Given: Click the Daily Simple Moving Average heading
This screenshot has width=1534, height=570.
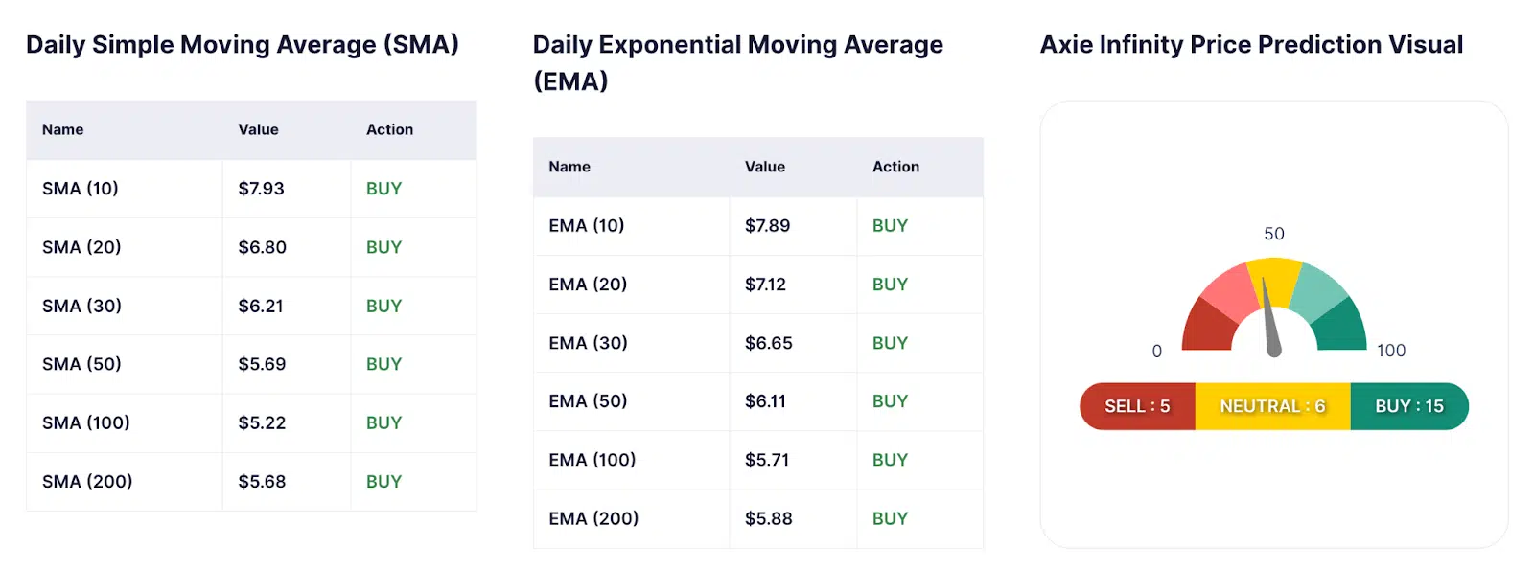Looking at the screenshot, I should pyautogui.click(x=242, y=45).
